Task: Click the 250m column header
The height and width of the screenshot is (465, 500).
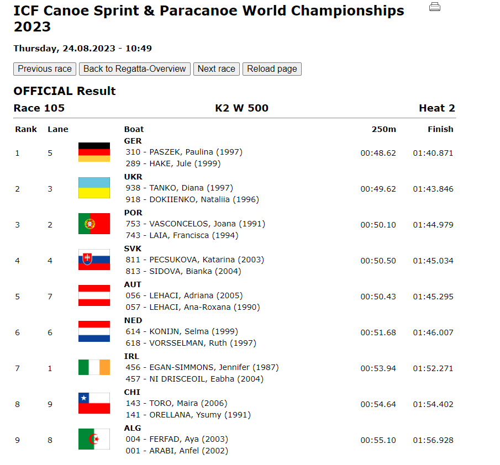Action: pos(383,129)
